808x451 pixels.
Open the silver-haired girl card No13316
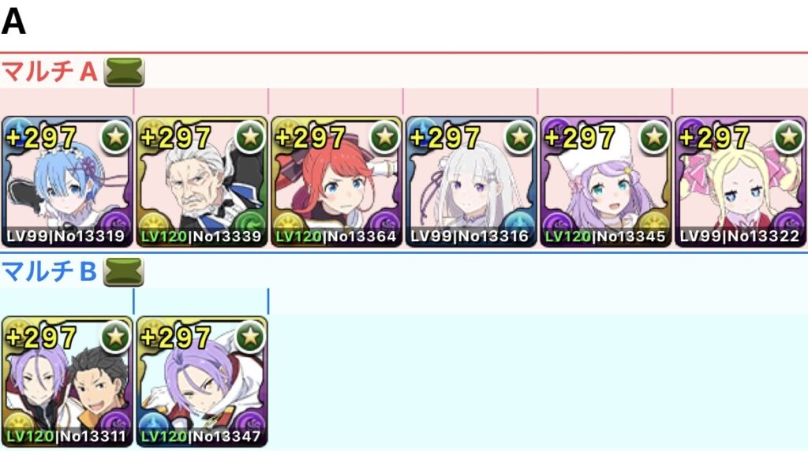(472, 181)
